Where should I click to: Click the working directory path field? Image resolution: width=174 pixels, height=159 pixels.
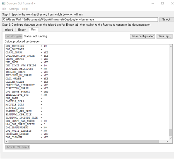point(80,20)
